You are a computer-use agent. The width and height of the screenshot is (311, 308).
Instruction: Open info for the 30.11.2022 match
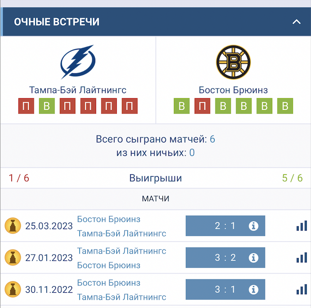click(253, 290)
